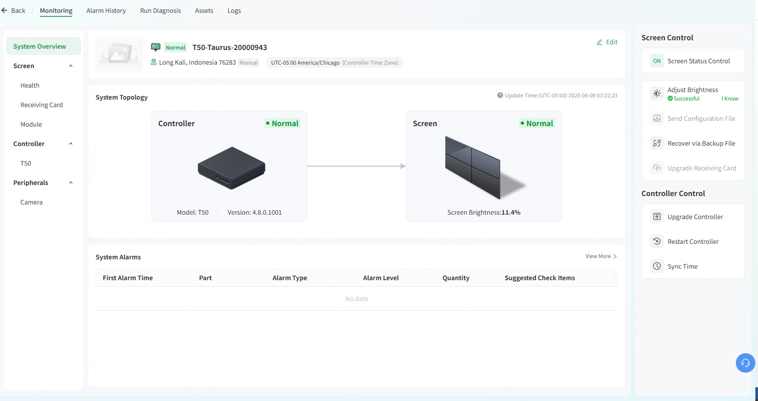
Task: Click the Sync Time clock icon
Action: [x=657, y=266]
